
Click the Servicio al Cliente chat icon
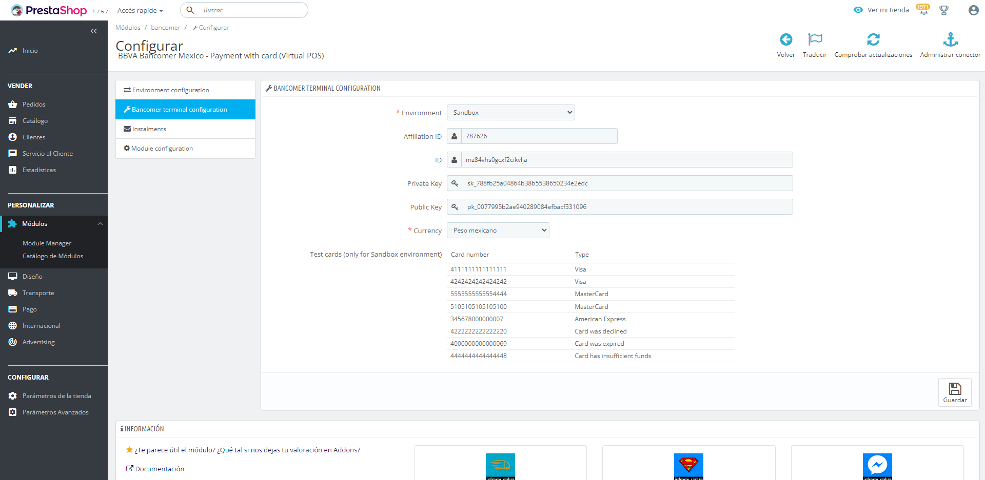(x=13, y=154)
